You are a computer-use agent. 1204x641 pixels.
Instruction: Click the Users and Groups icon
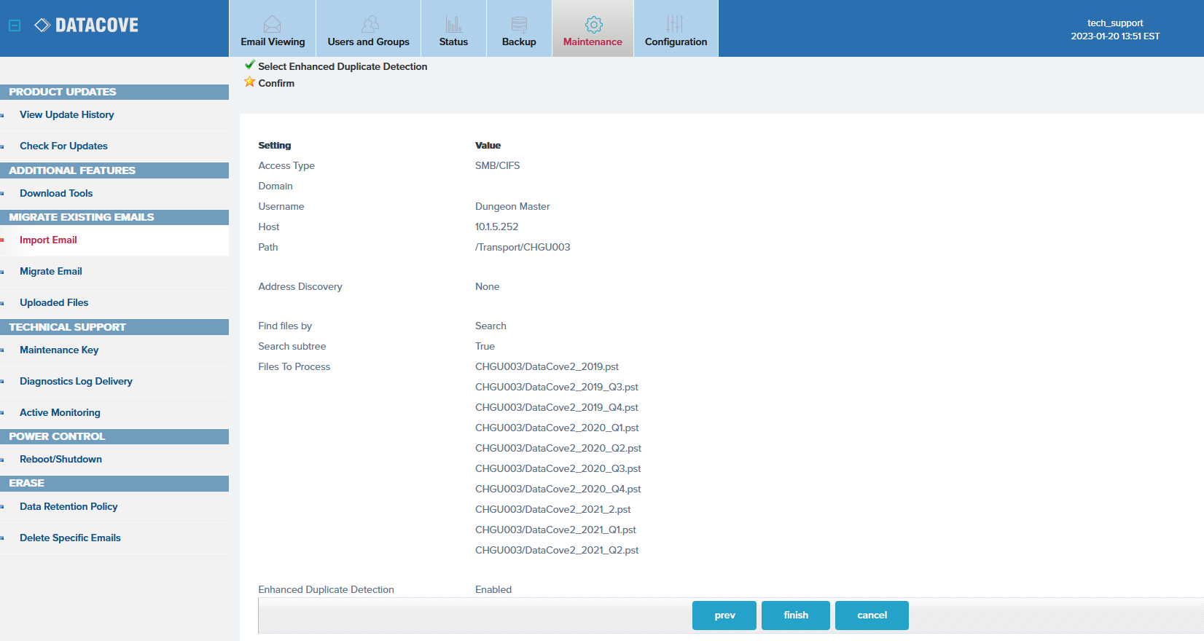(370, 24)
